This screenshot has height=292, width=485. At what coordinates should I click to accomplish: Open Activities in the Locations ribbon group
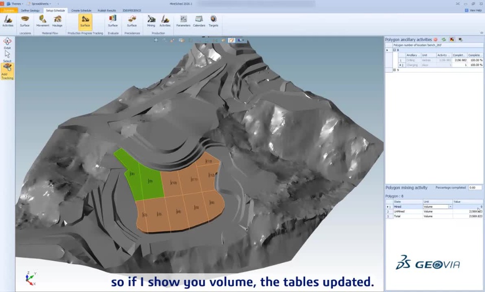[8, 21]
